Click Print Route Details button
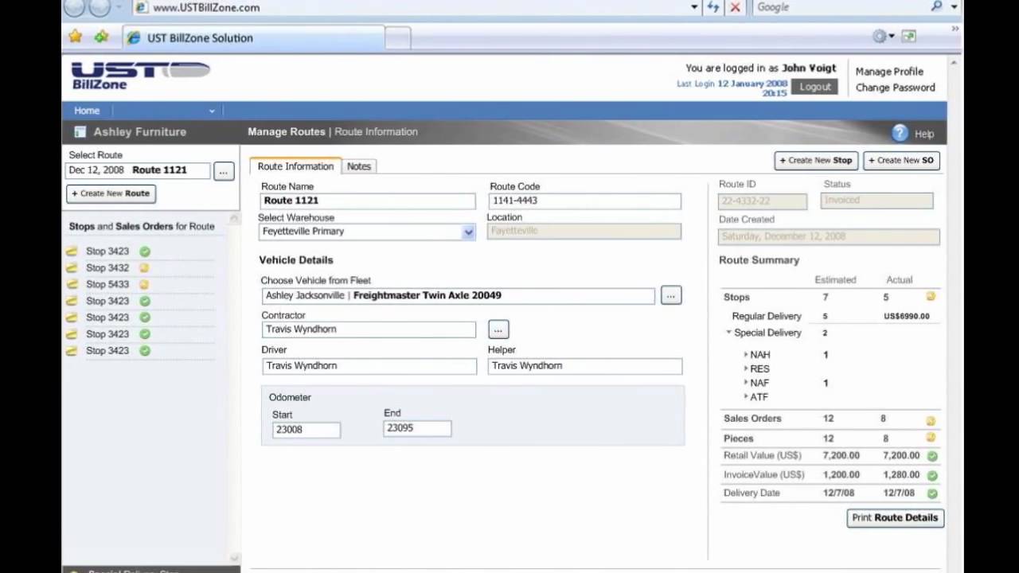This screenshot has height=573, width=1019. click(x=895, y=518)
